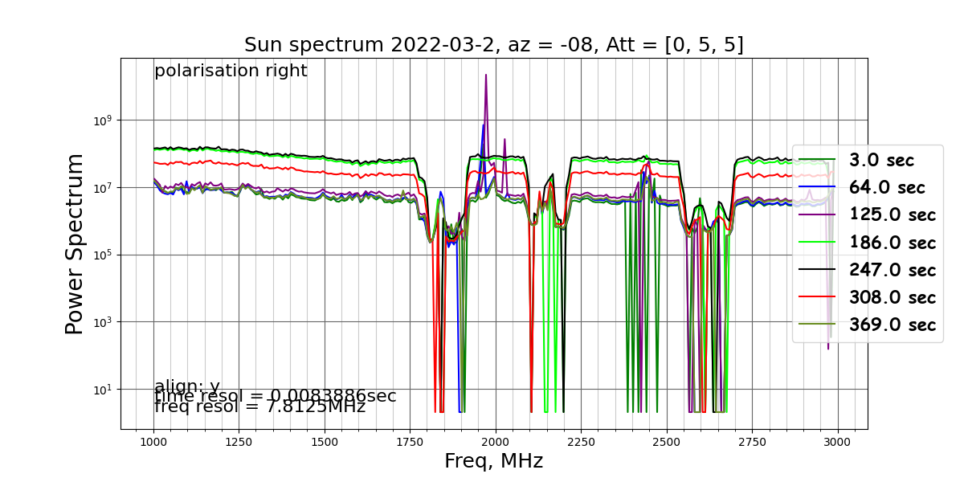Click the black 247.0 sec legend line
The width and height of the screenshot is (964, 482).
coord(817,269)
